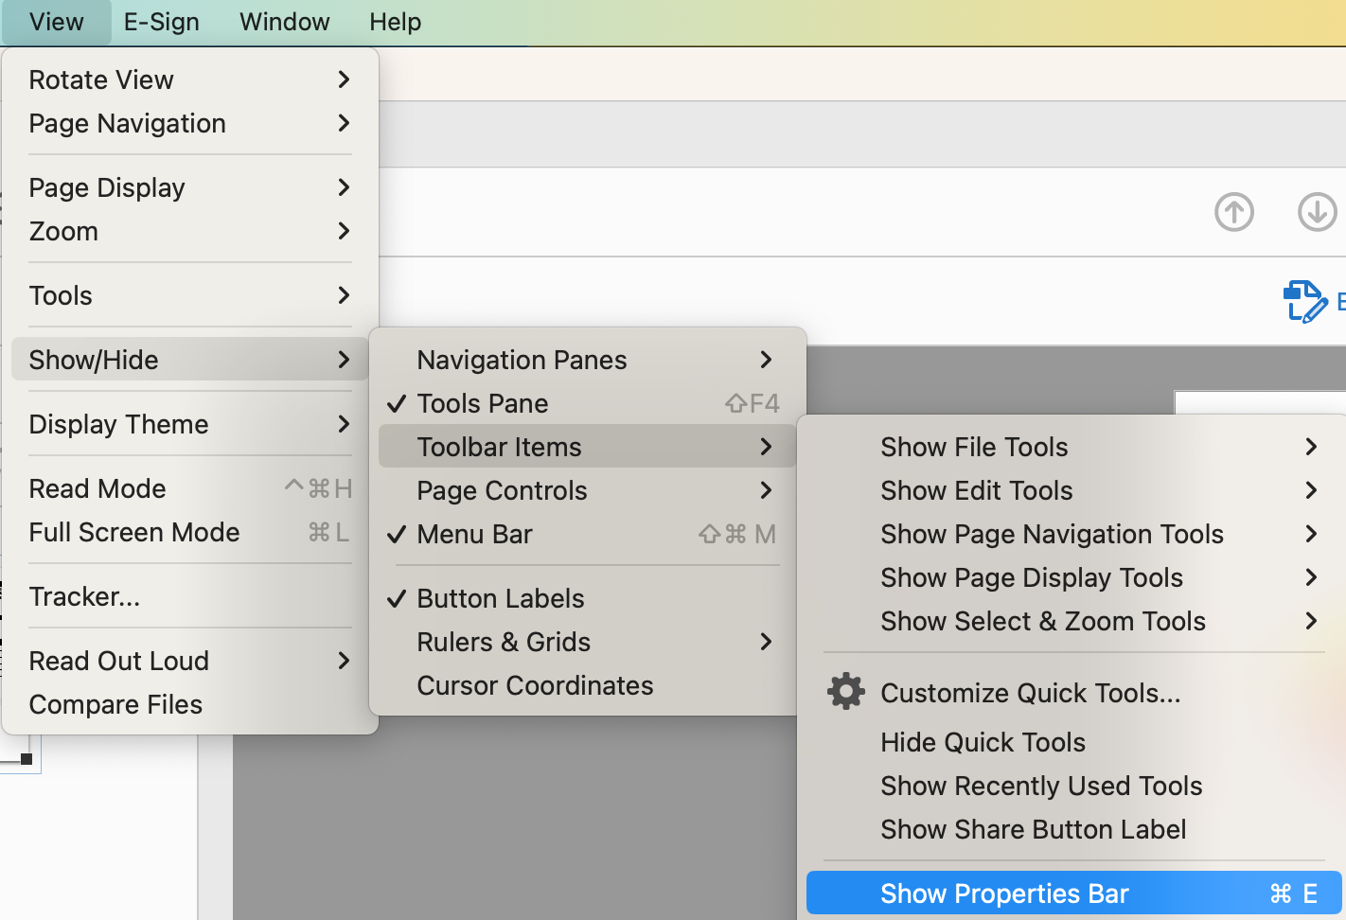The width and height of the screenshot is (1346, 920).
Task: Expand the Show File Tools submenu
Action: 974,447
